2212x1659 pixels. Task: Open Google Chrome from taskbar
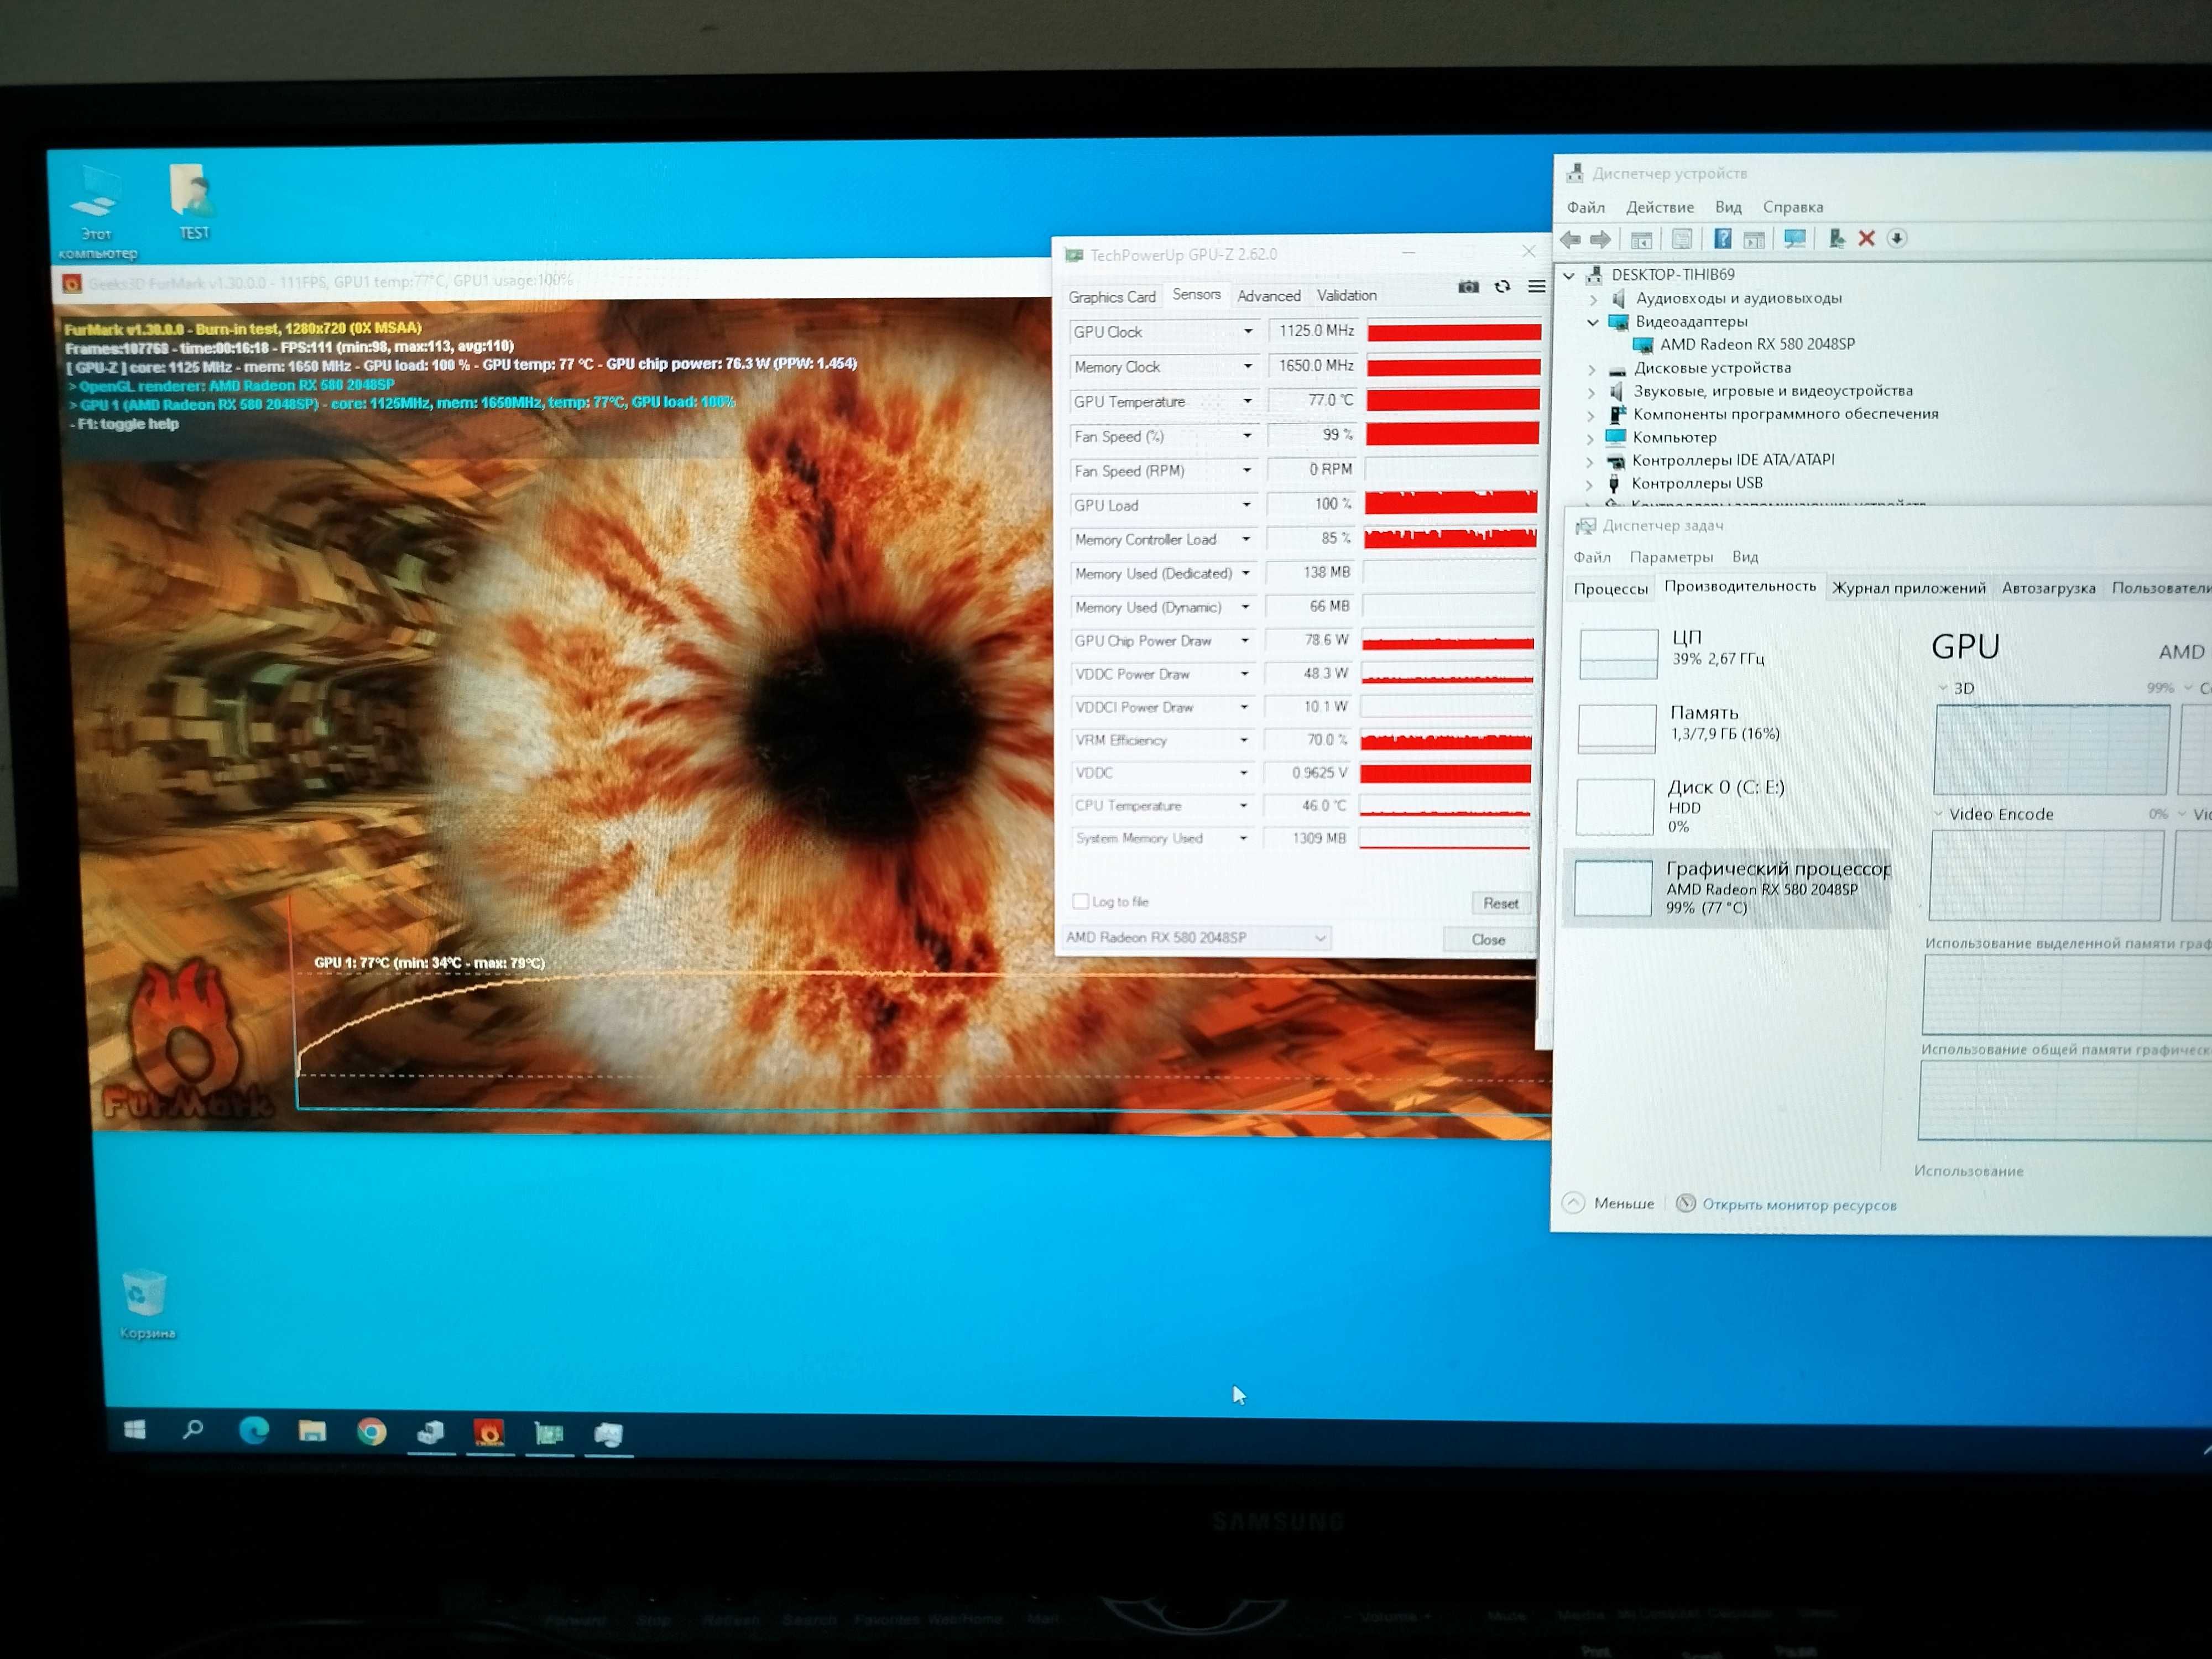click(371, 1432)
